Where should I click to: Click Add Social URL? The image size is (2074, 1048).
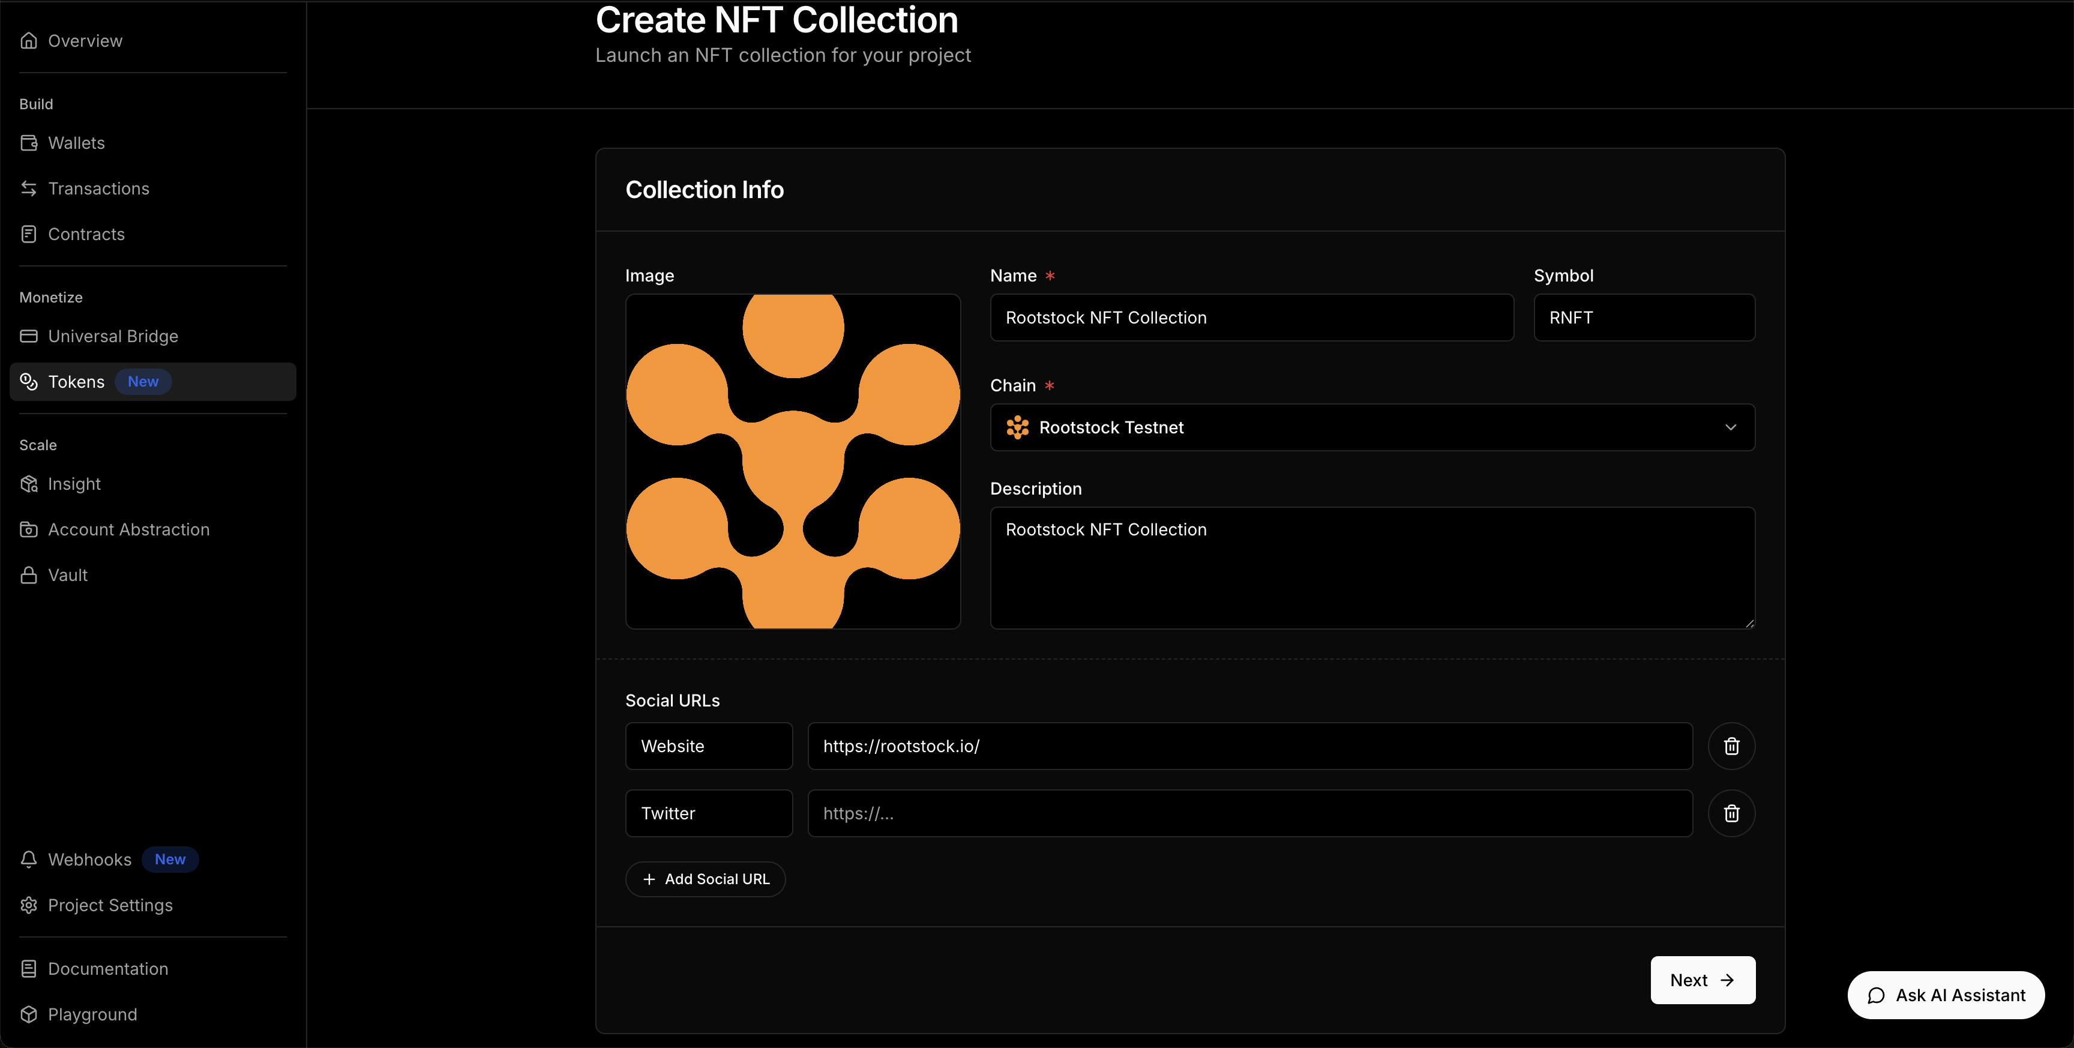tap(706, 879)
